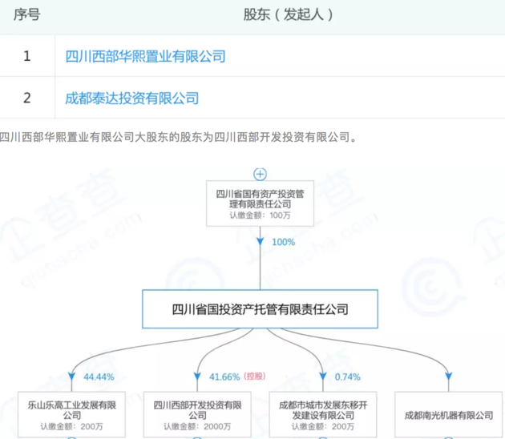The image size is (505, 439).
Task: Click the 认缴金额: 100万 text
Action: tap(260, 215)
